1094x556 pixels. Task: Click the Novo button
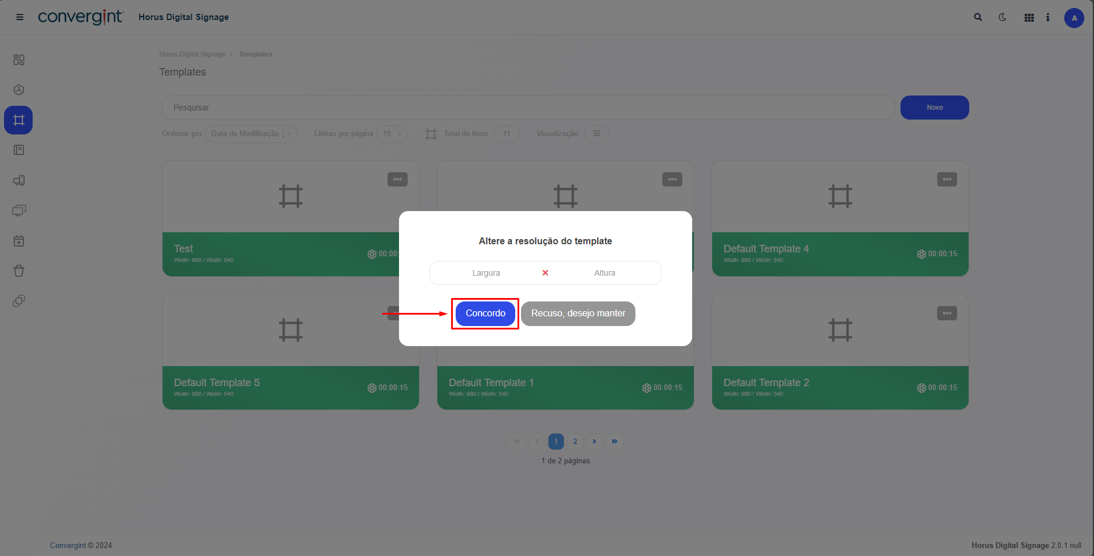pos(934,108)
